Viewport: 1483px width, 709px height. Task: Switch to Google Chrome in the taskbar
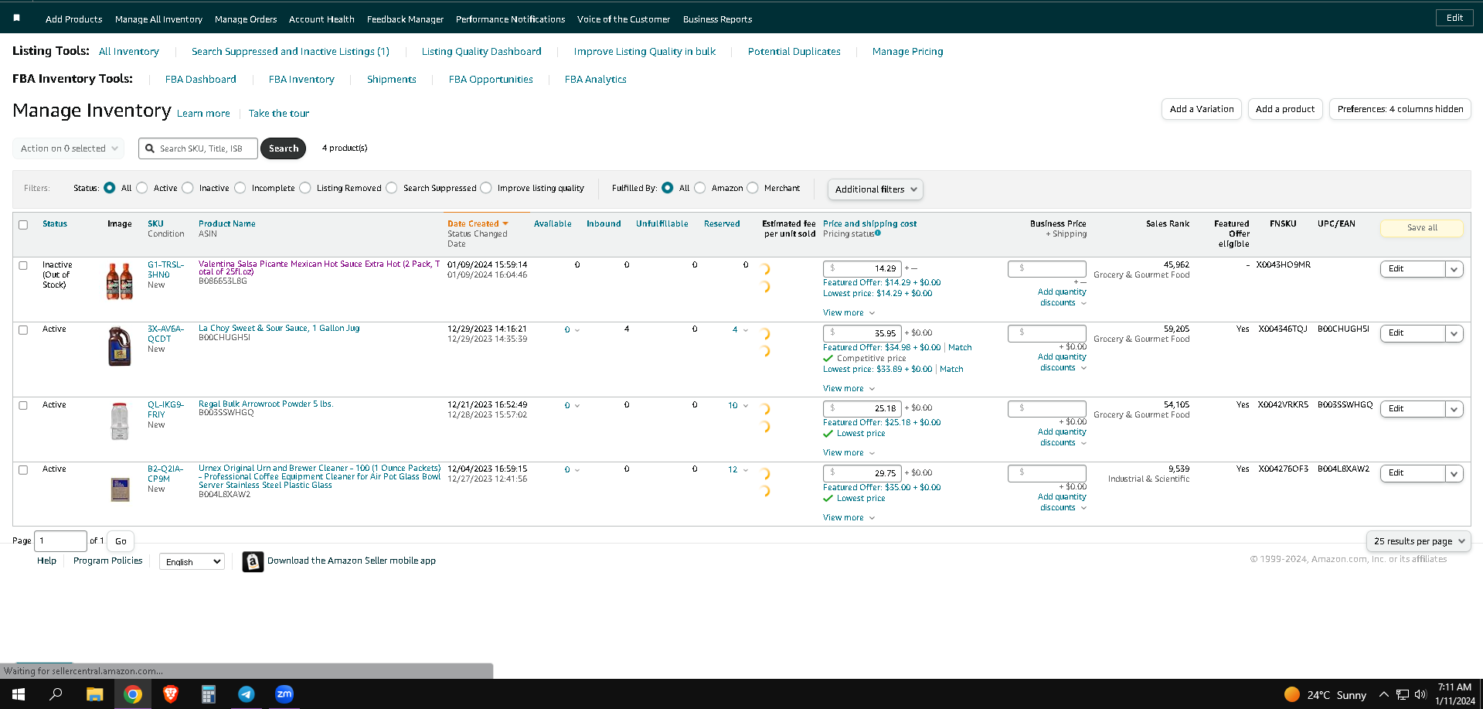133,694
